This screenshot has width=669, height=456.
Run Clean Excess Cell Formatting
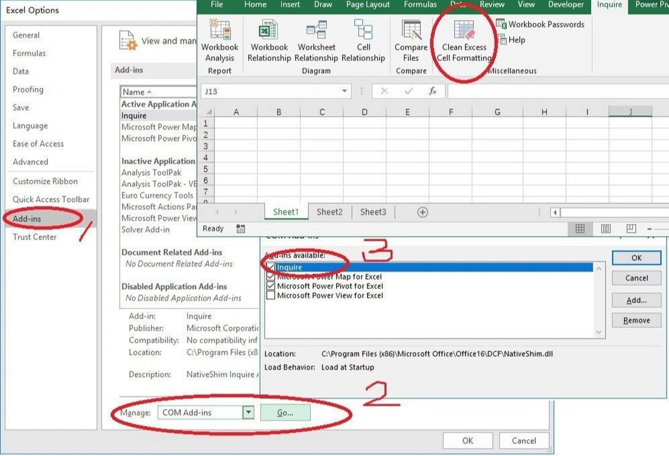click(464, 41)
